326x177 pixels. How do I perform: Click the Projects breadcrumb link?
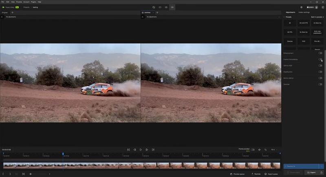tap(26, 7)
